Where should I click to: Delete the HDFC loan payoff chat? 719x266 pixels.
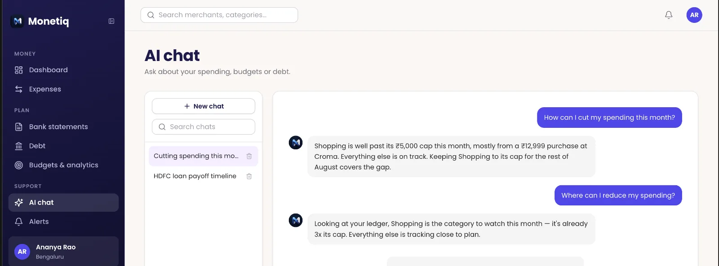[249, 176]
